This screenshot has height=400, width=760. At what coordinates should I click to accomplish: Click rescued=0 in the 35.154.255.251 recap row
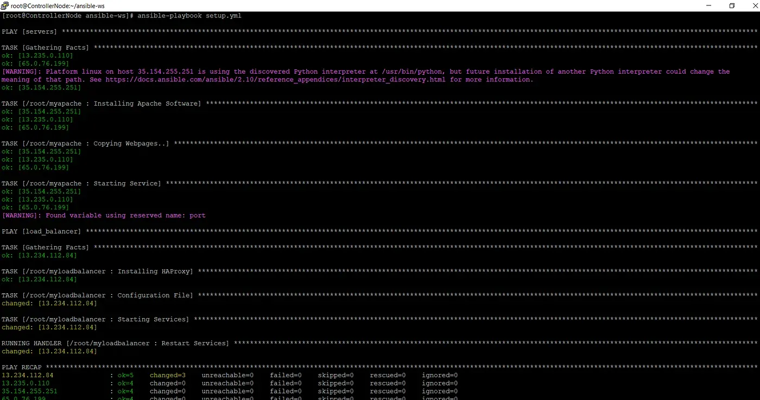(388, 391)
